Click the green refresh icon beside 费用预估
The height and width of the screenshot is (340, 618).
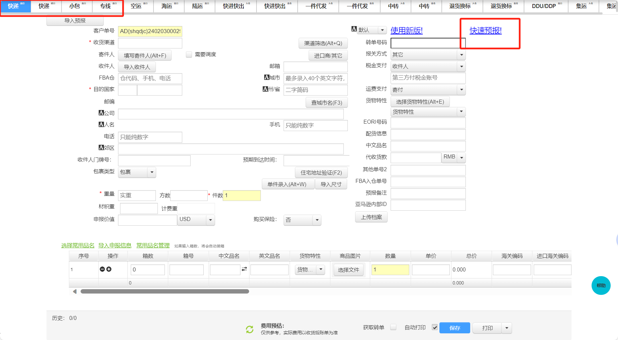pyautogui.click(x=249, y=330)
